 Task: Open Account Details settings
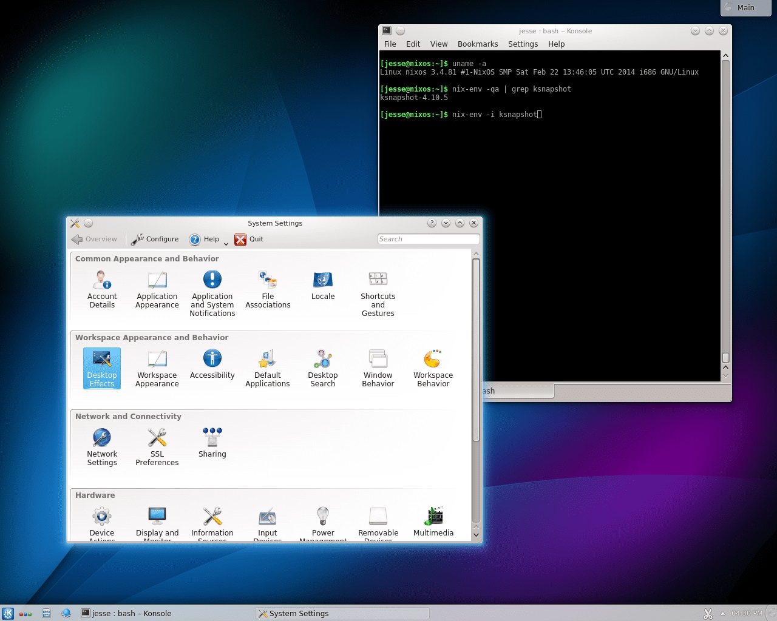pos(102,289)
